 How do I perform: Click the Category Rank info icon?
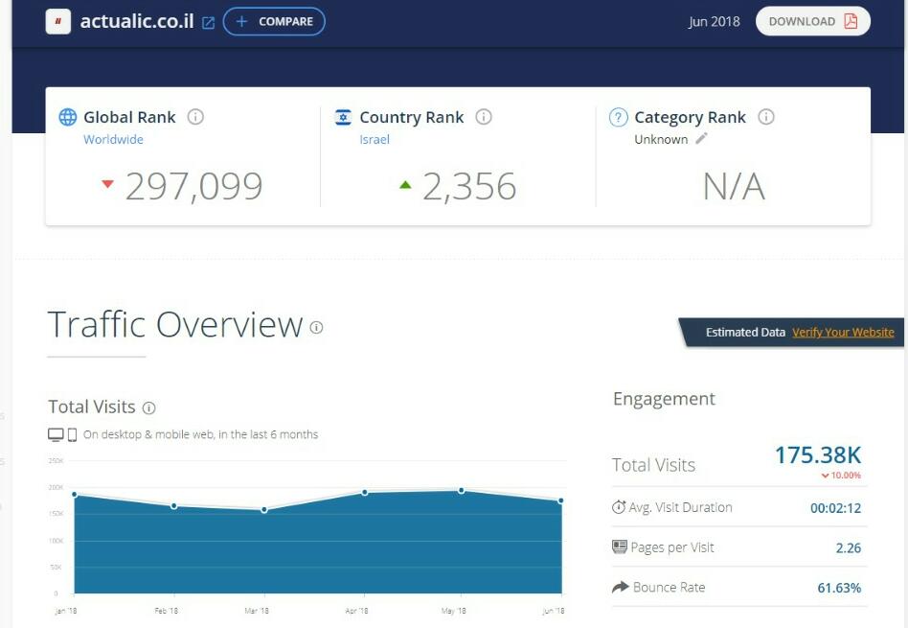766,117
